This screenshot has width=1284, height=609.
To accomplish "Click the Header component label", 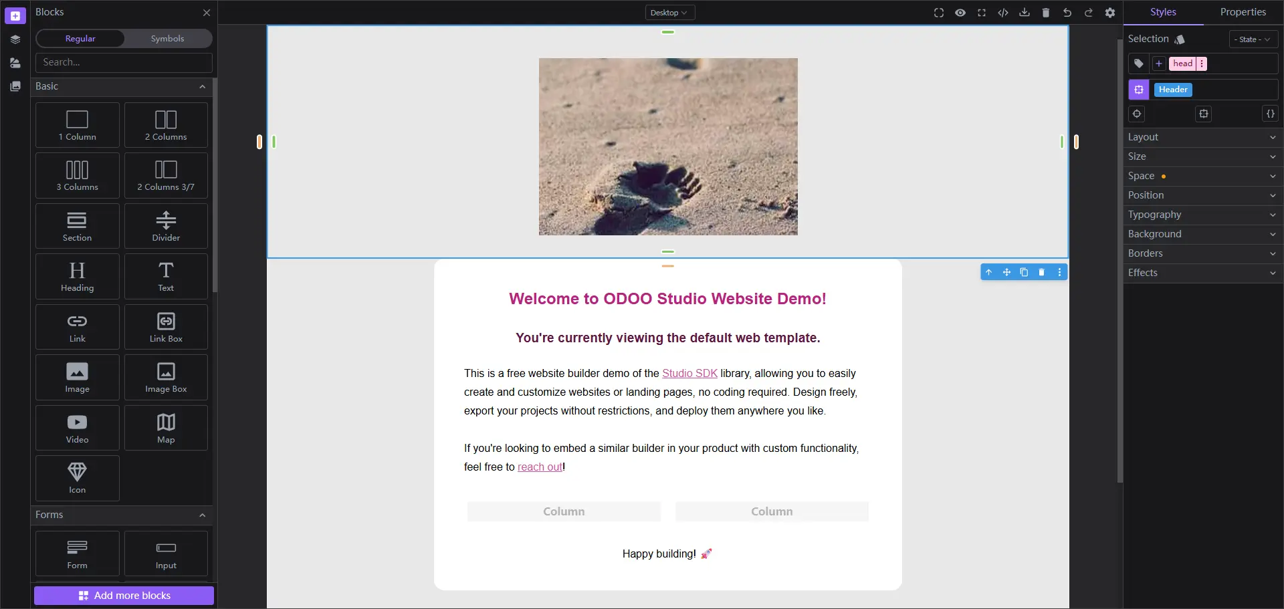I will (1173, 90).
